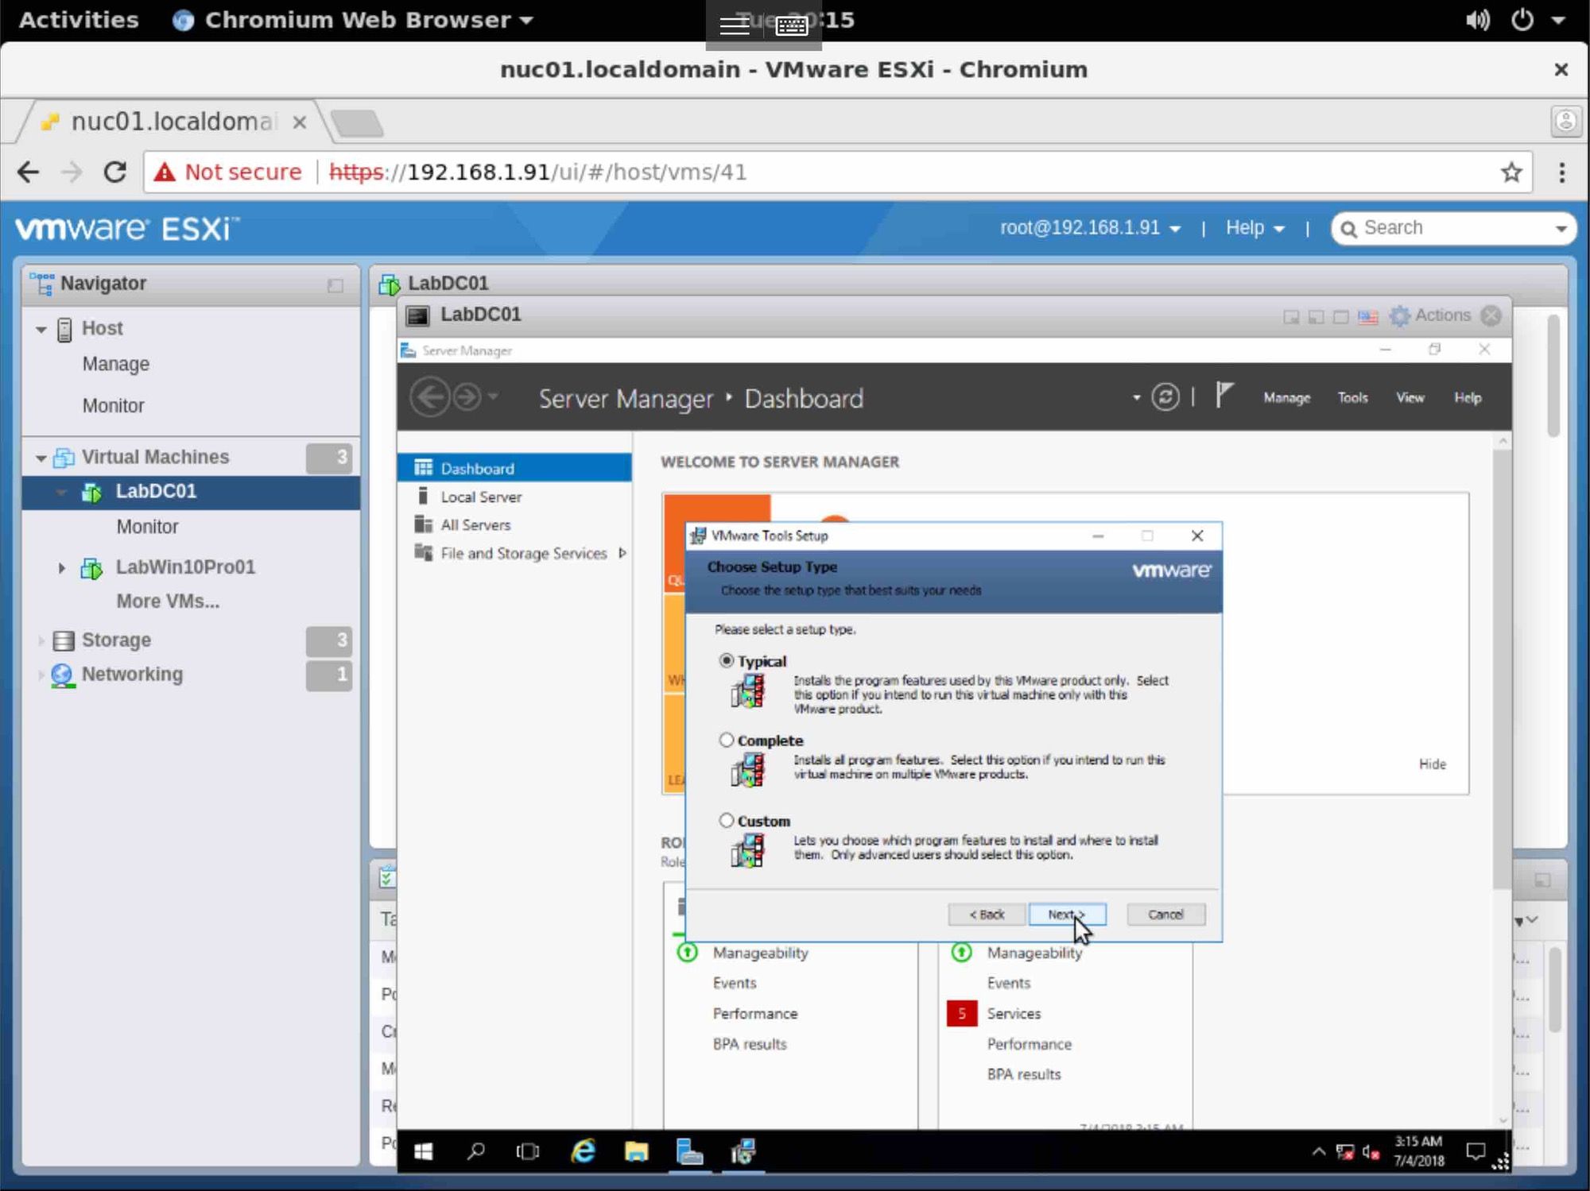Open the Tools menu in Server Manager
1590x1191 pixels.
1352,398
